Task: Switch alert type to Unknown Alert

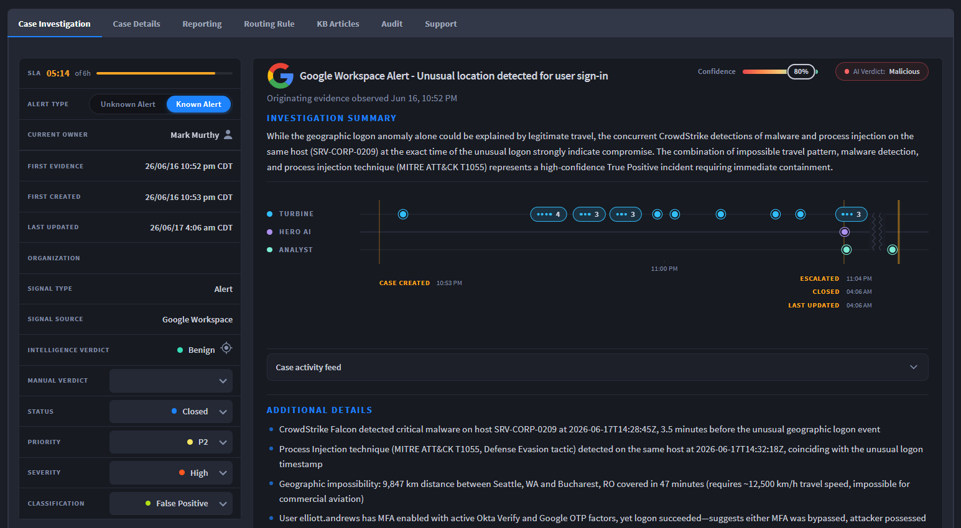Action: point(128,104)
